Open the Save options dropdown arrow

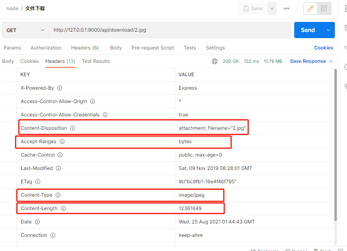[x=272, y=9]
